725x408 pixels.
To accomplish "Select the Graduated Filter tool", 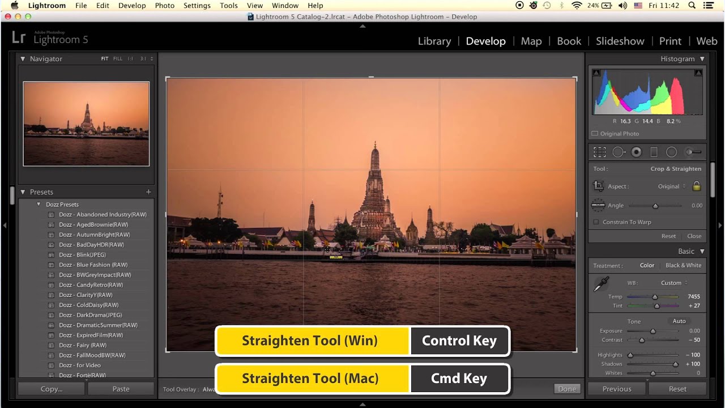I will pyautogui.click(x=654, y=152).
